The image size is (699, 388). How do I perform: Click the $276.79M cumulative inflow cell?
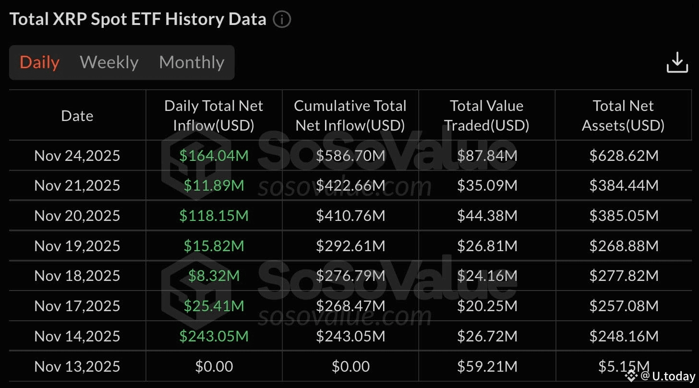(x=350, y=276)
